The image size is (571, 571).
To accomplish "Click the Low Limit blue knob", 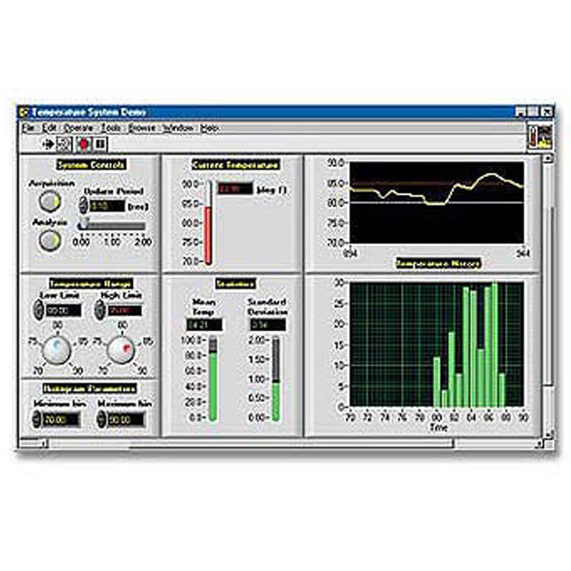I will point(54,350).
